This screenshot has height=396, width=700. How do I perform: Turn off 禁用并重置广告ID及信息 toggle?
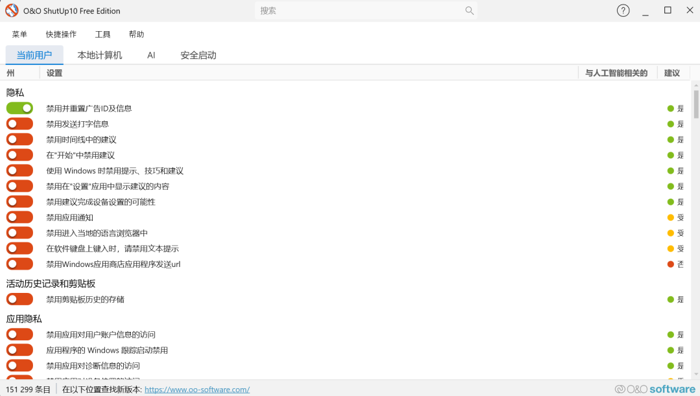tap(19, 108)
